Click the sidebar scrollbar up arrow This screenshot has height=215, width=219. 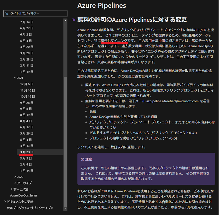(65, 21)
